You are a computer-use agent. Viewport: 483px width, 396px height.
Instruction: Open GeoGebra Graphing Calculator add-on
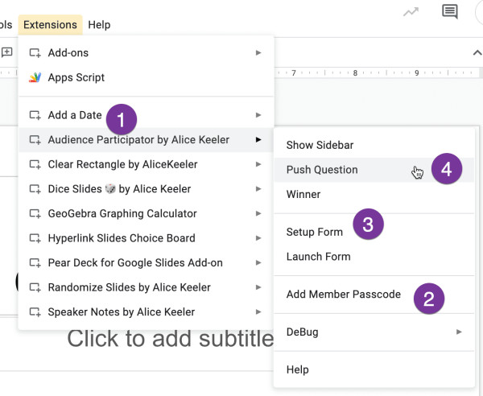click(x=147, y=214)
